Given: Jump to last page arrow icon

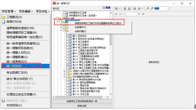Looking at the screenshot, I should [x=143, y=14].
